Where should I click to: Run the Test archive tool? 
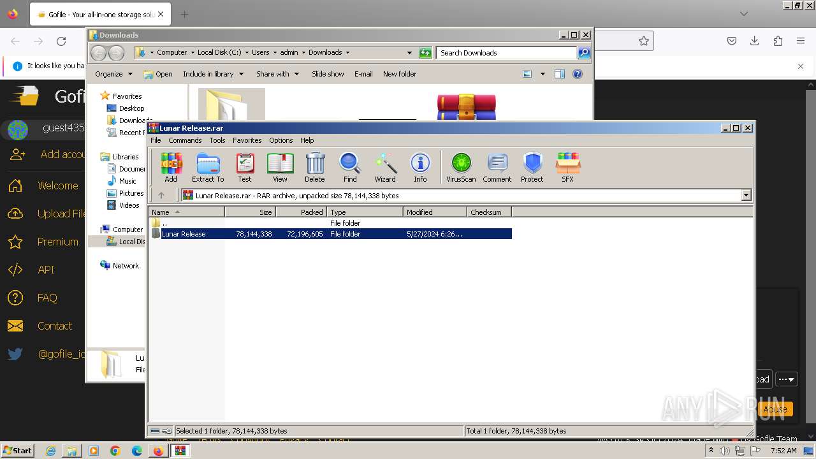[x=245, y=168]
